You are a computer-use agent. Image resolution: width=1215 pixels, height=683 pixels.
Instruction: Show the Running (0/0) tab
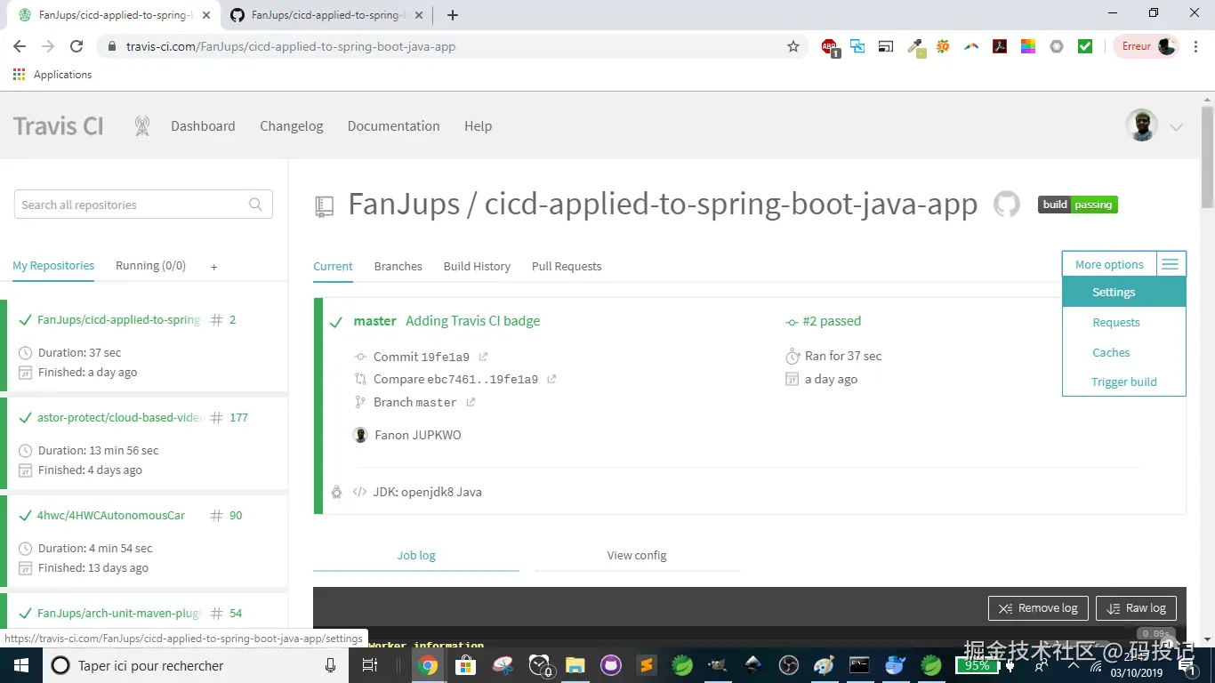pyautogui.click(x=151, y=265)
